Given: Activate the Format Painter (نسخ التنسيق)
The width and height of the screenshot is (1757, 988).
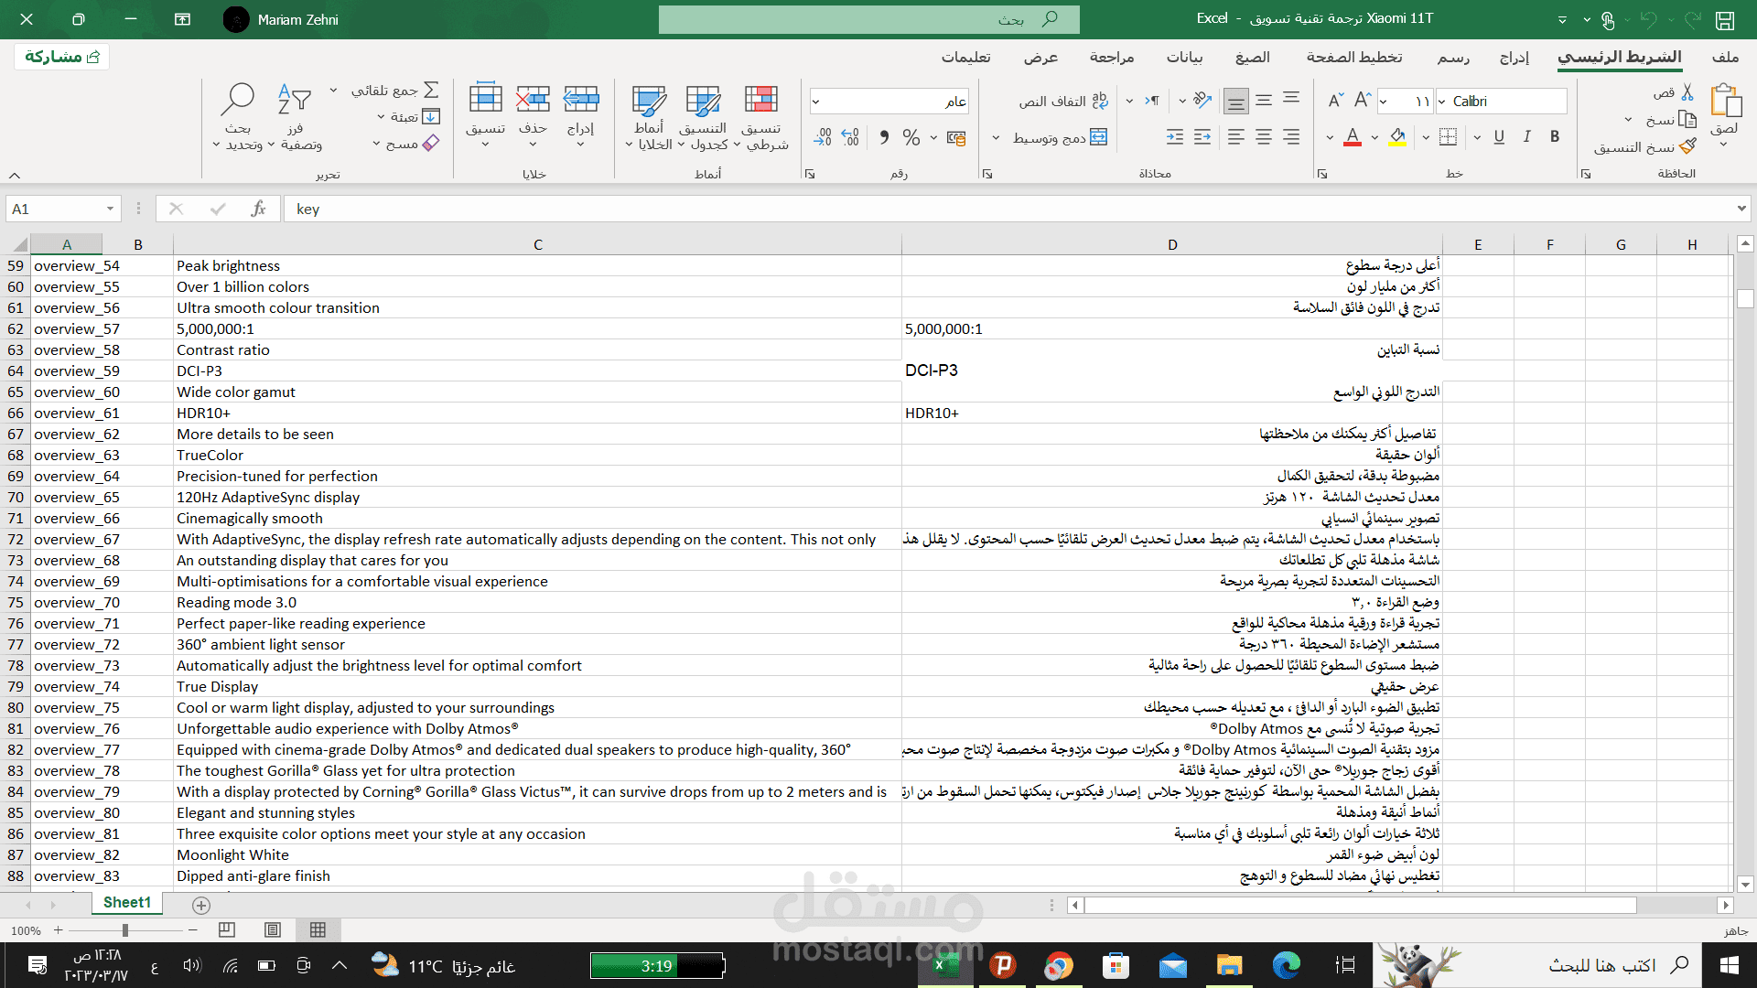Looking at the screenshot, I should pyautogui.click(x=1688, y=146).
